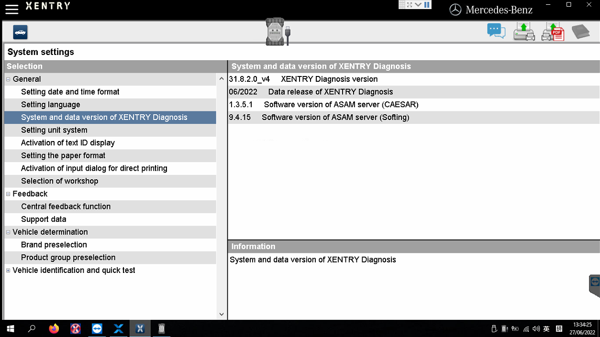
Task: Collapse the Vehicle determination section
Action: (x=8, y=232)
